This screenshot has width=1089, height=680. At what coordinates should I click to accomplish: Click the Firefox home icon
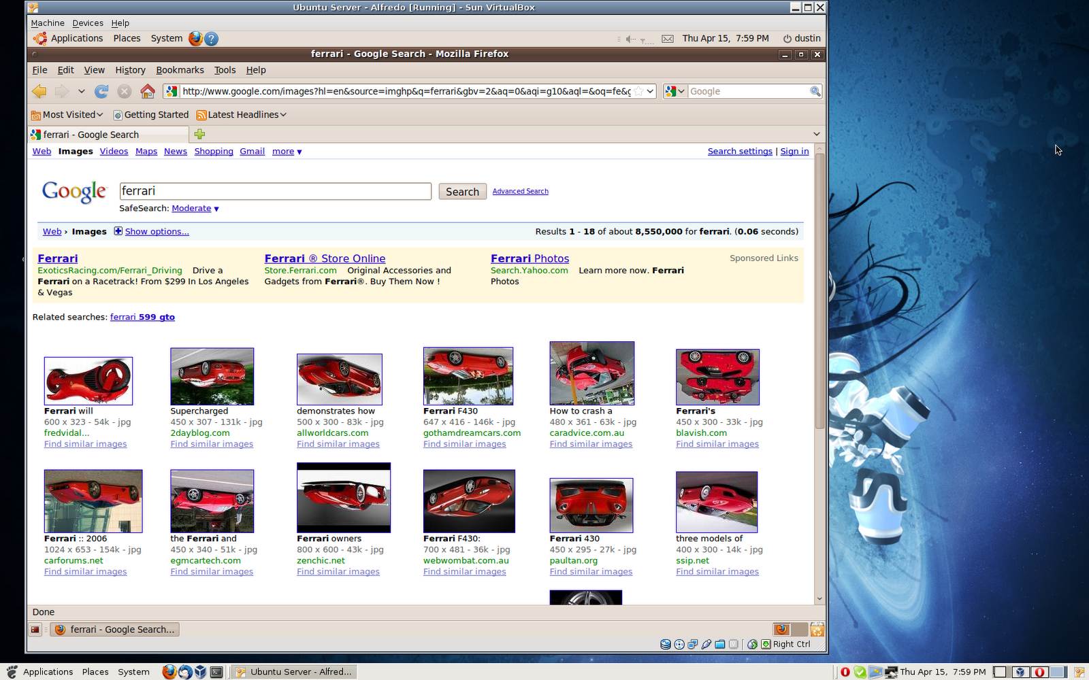[148, 91]
